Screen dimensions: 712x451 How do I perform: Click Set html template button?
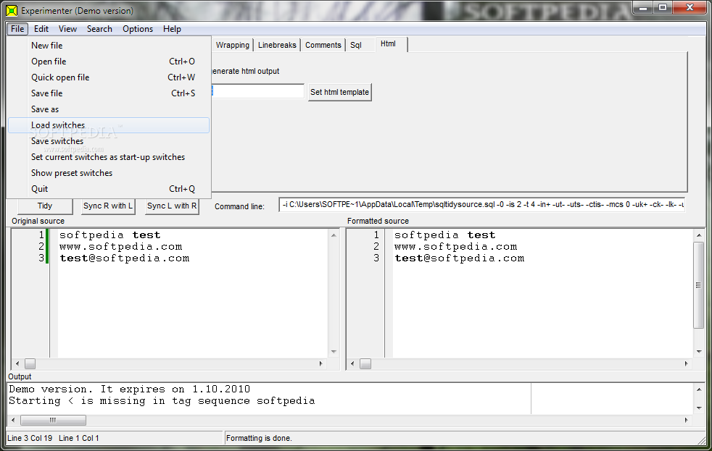tap(339, 92)
